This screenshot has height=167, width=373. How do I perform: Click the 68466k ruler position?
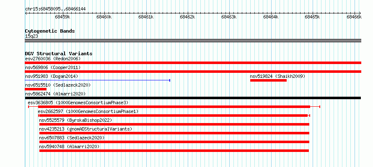tap(354, 17)
